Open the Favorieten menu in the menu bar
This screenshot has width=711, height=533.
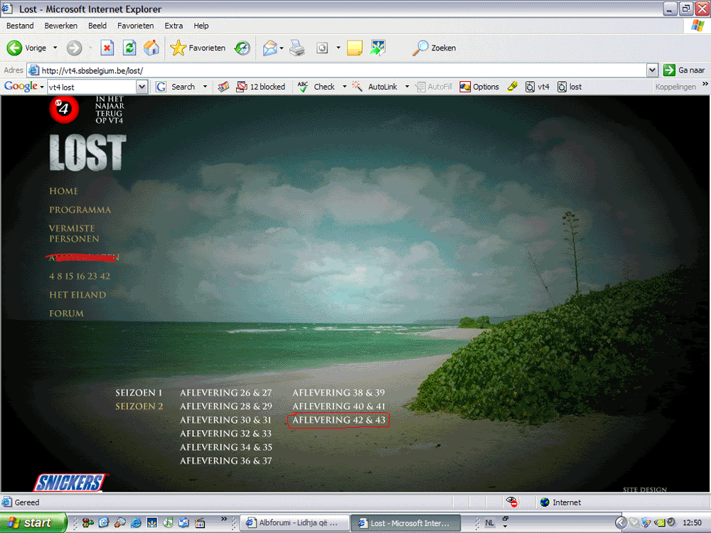136,26
